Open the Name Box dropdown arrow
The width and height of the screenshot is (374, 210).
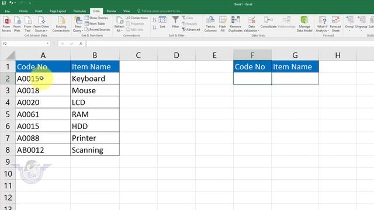click(47, 44)
